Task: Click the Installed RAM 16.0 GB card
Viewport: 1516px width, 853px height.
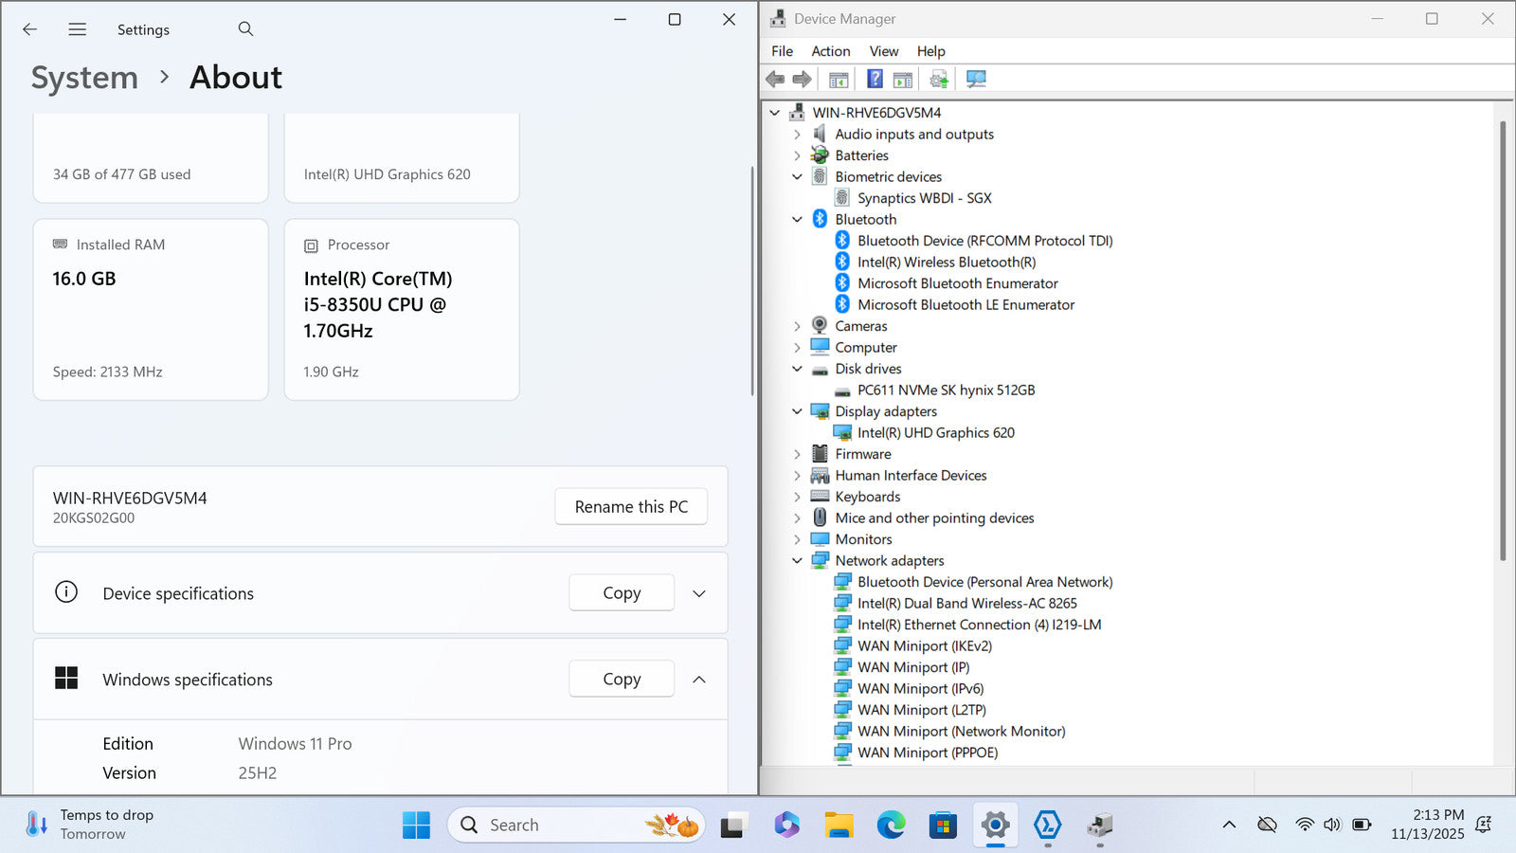Action: pyautogui.click(x=151, y=310)
